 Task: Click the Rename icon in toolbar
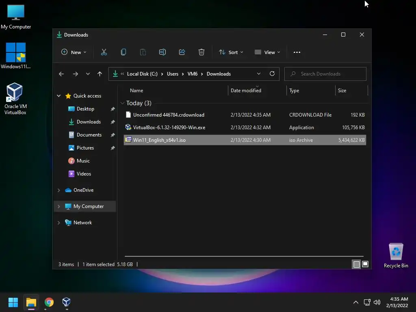point(162,52)
